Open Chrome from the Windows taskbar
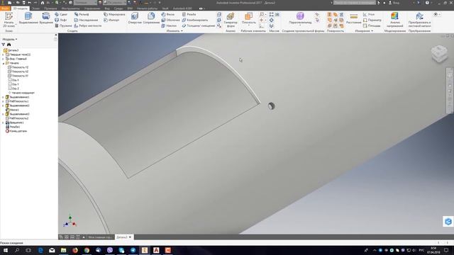Viewport: 454px width, 255px height. (87, 250)
